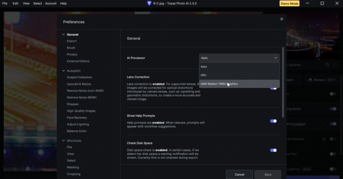The width and height of the screenshot is (343, 179).
Task: Click the lock icon beside Faces Detected
Action: coord(324,139)
